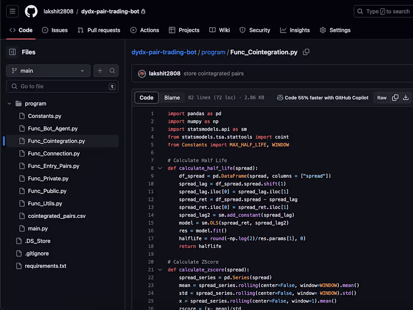Click the copy raw file contents icon
Viewport: 413px width, 310px height.
[x=395, y=97]
